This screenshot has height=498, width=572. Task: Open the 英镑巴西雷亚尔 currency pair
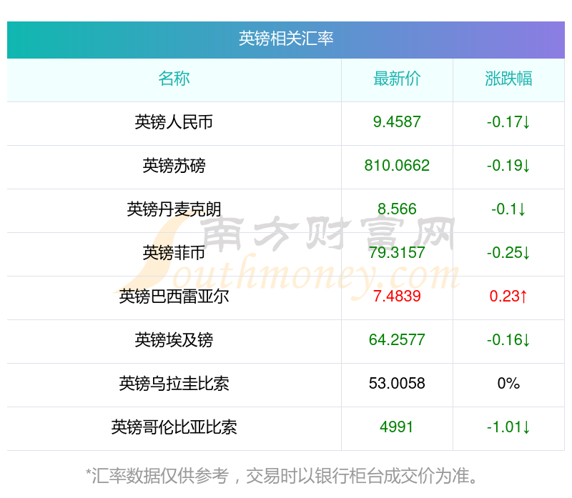point(174,297)
